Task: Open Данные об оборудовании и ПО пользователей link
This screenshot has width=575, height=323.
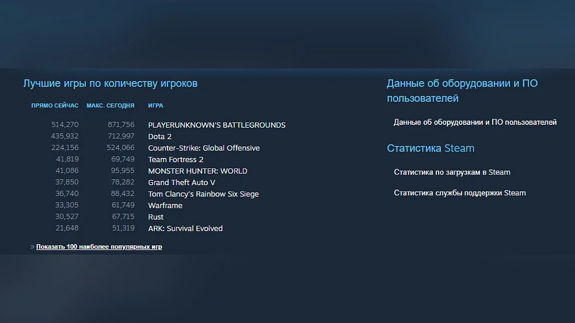Action: click(475, 122)
